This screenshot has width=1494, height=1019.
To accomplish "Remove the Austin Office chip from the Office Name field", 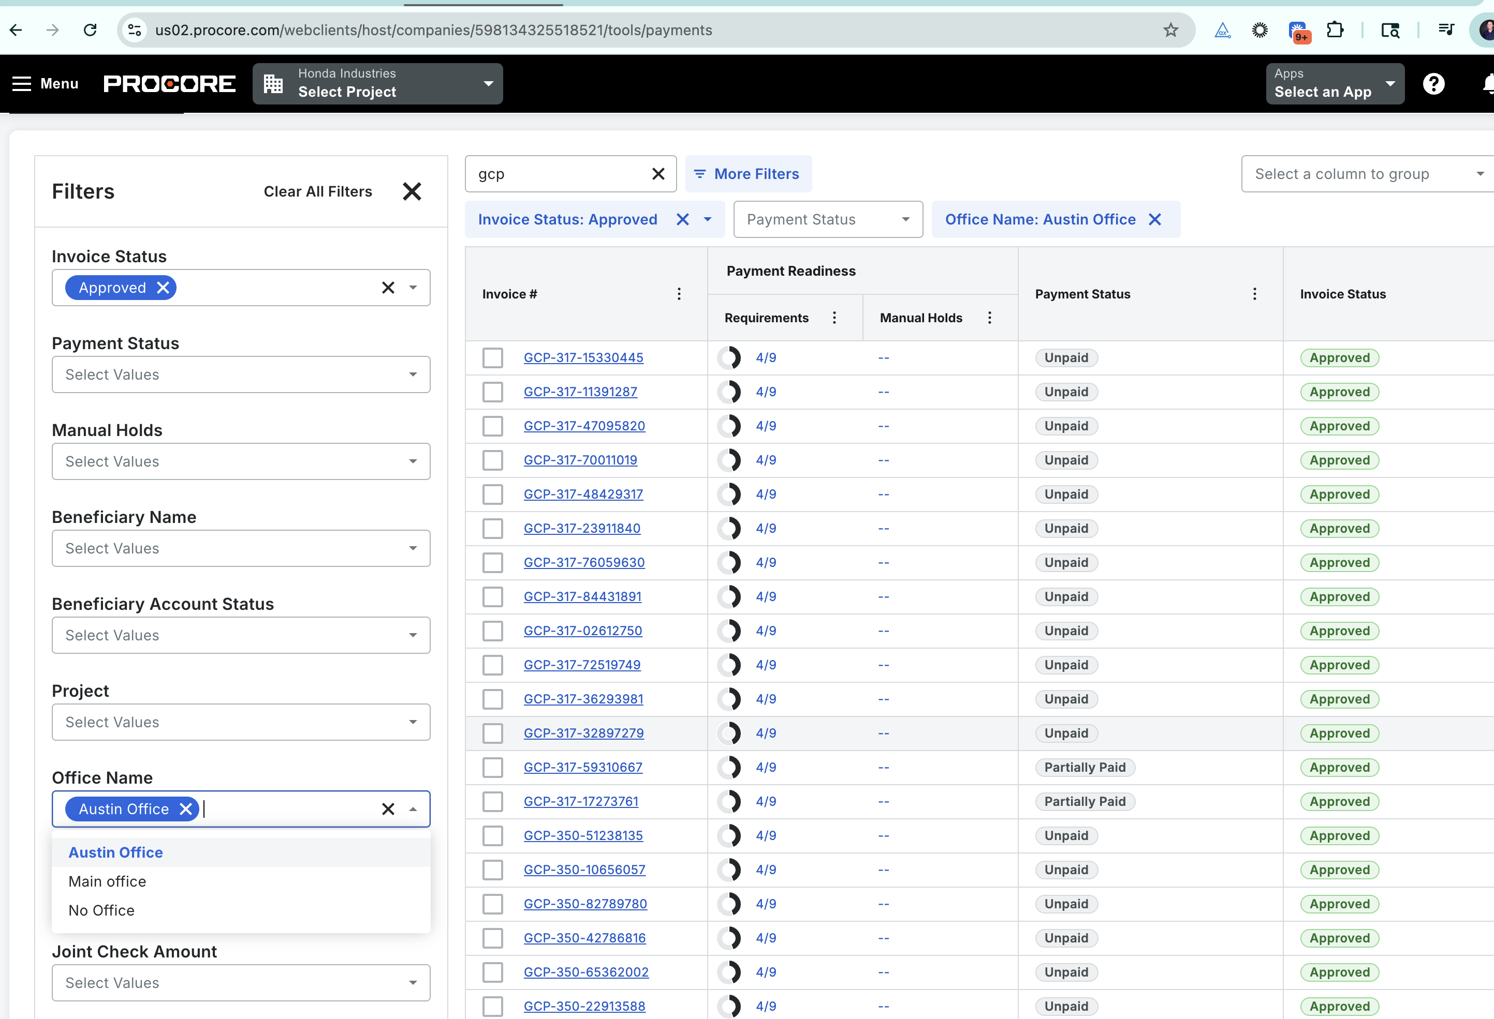I will click(x=186, y=809).
